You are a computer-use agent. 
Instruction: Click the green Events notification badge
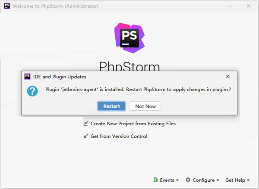[155, 180]
